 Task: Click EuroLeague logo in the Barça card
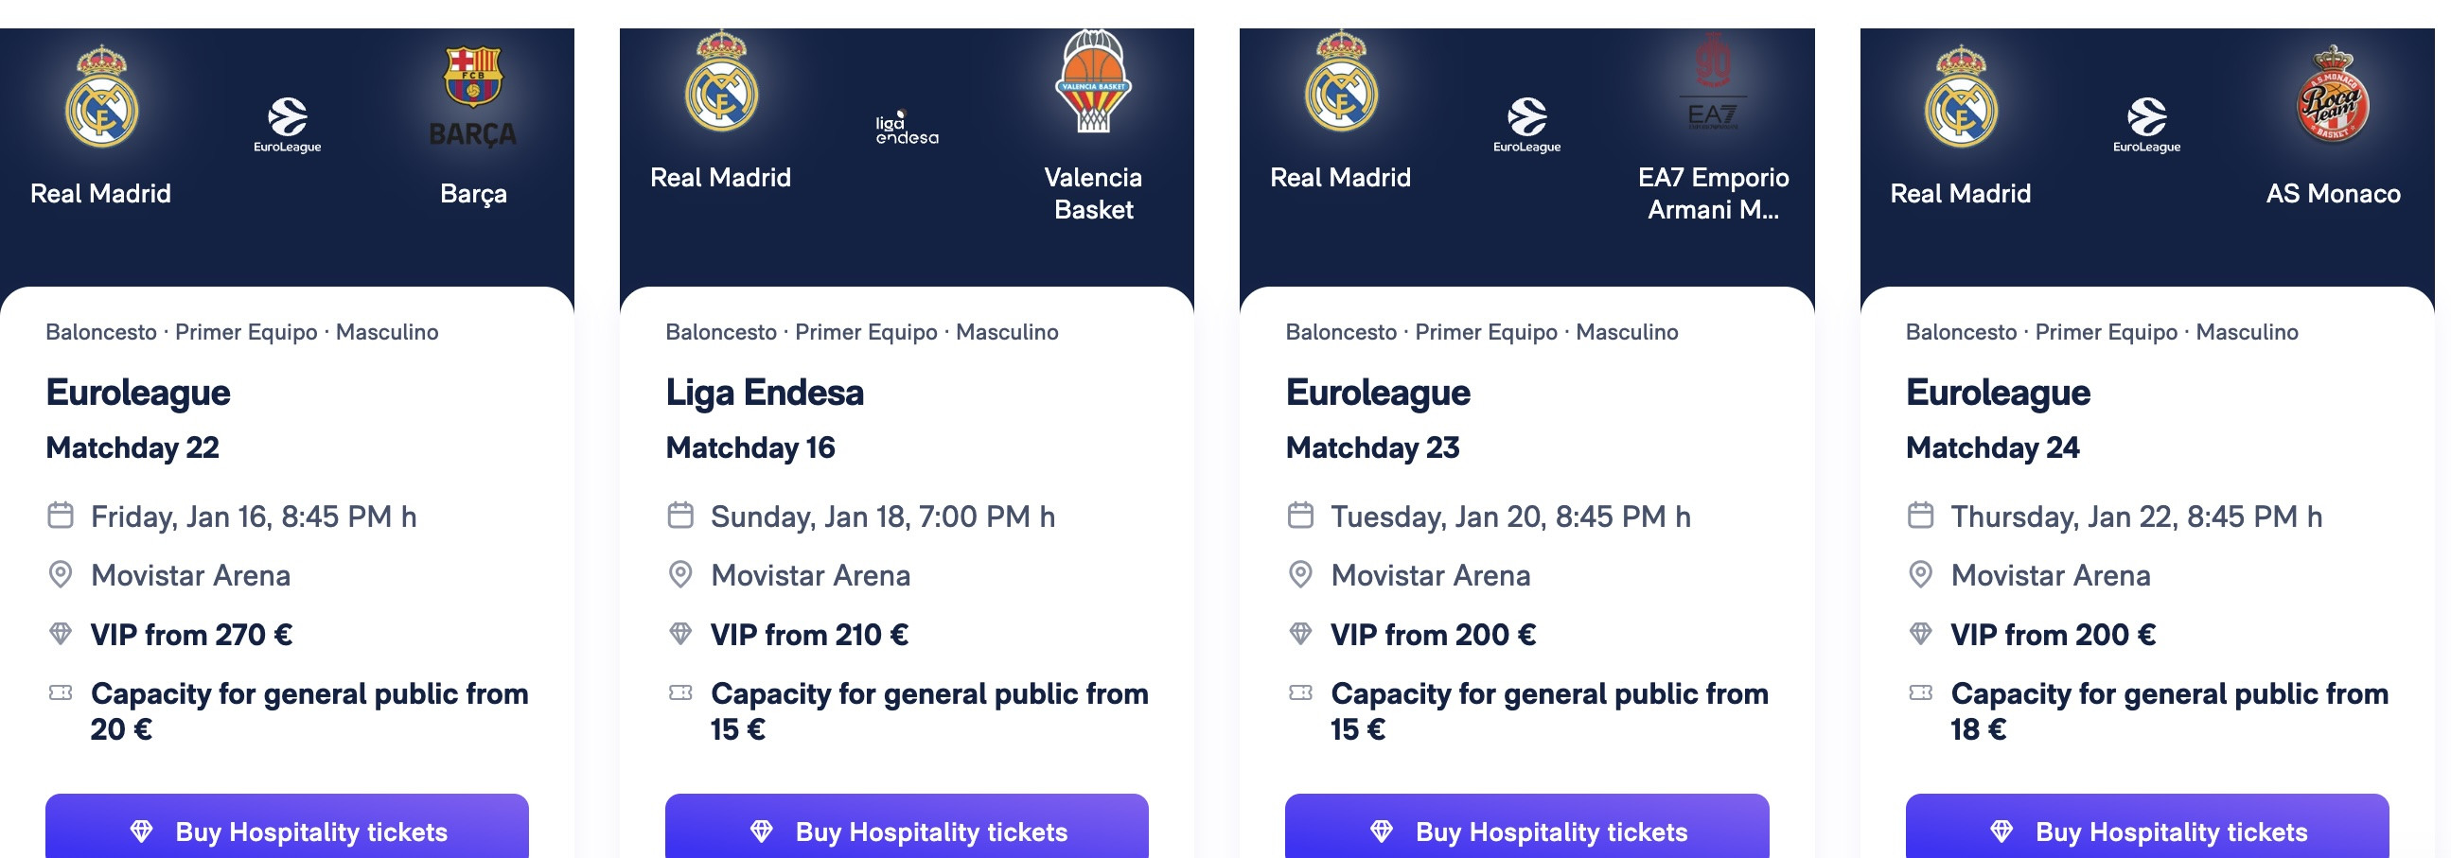(288, 125)
